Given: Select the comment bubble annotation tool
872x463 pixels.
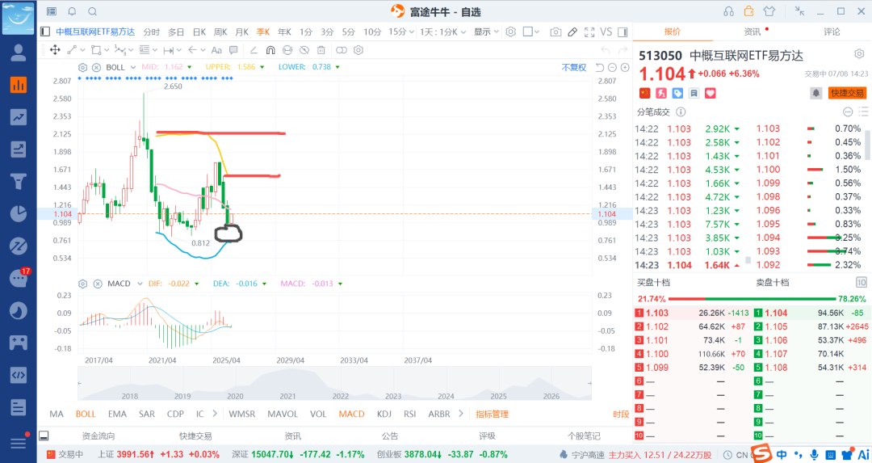Looking at the screenshot, I should coord(233,50).
